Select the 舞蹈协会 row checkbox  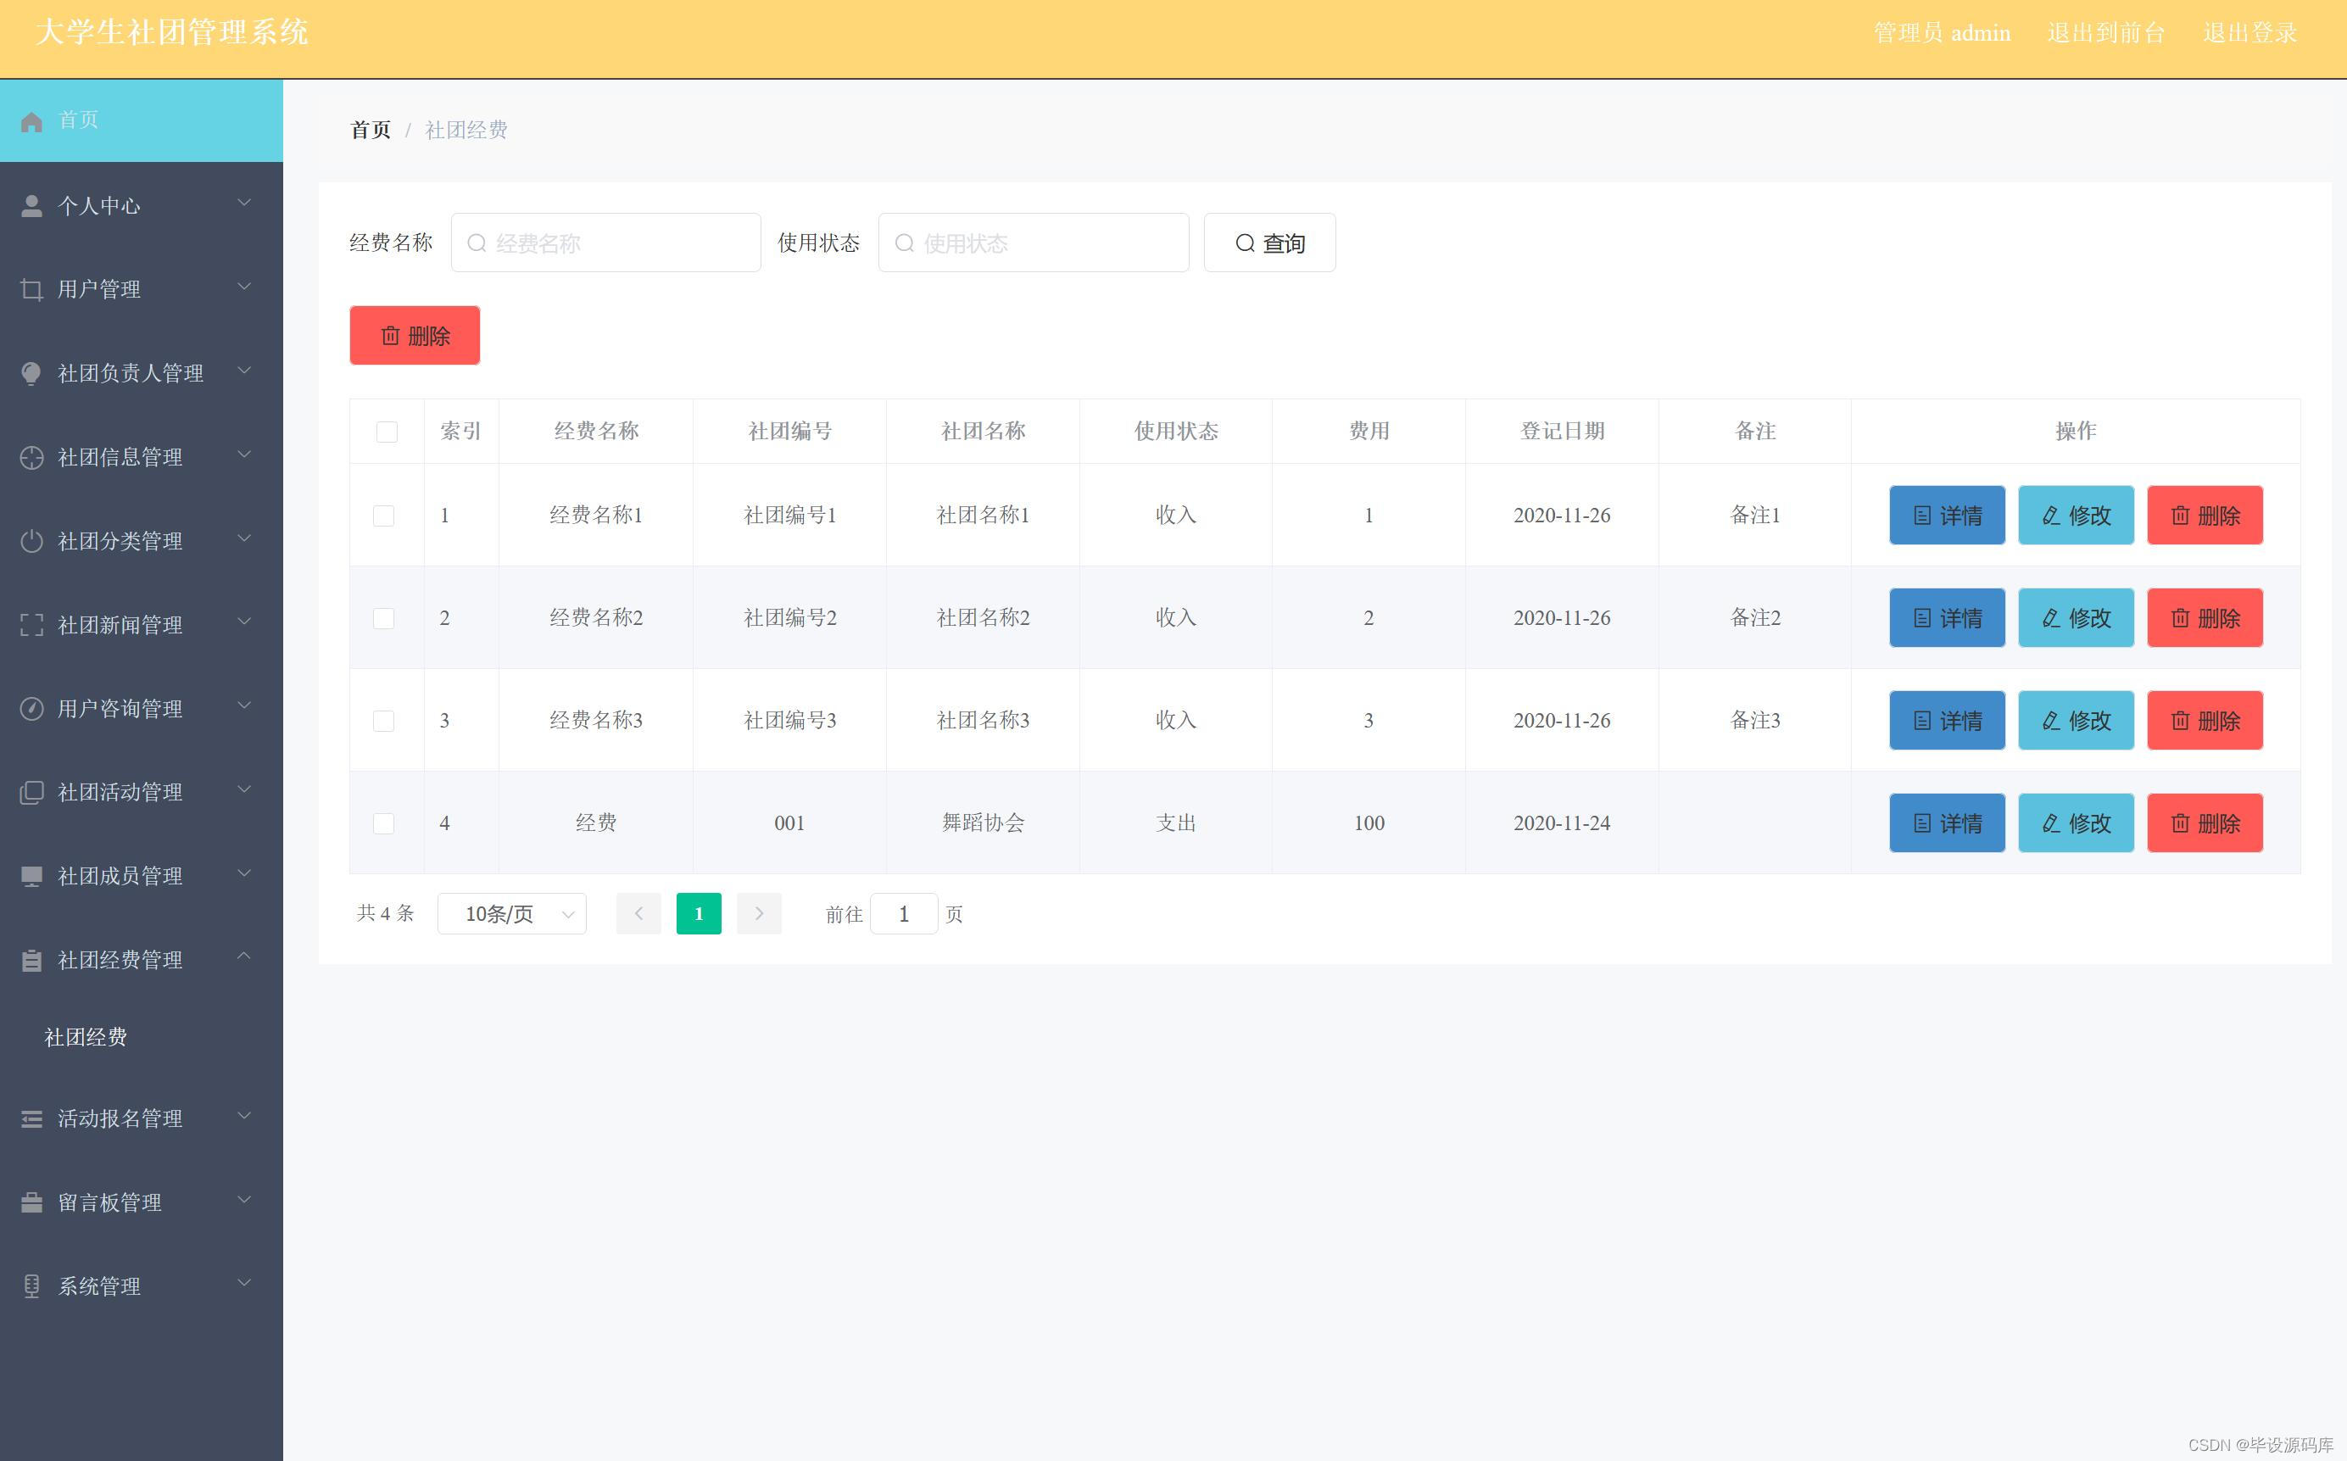tap(383, 823)
